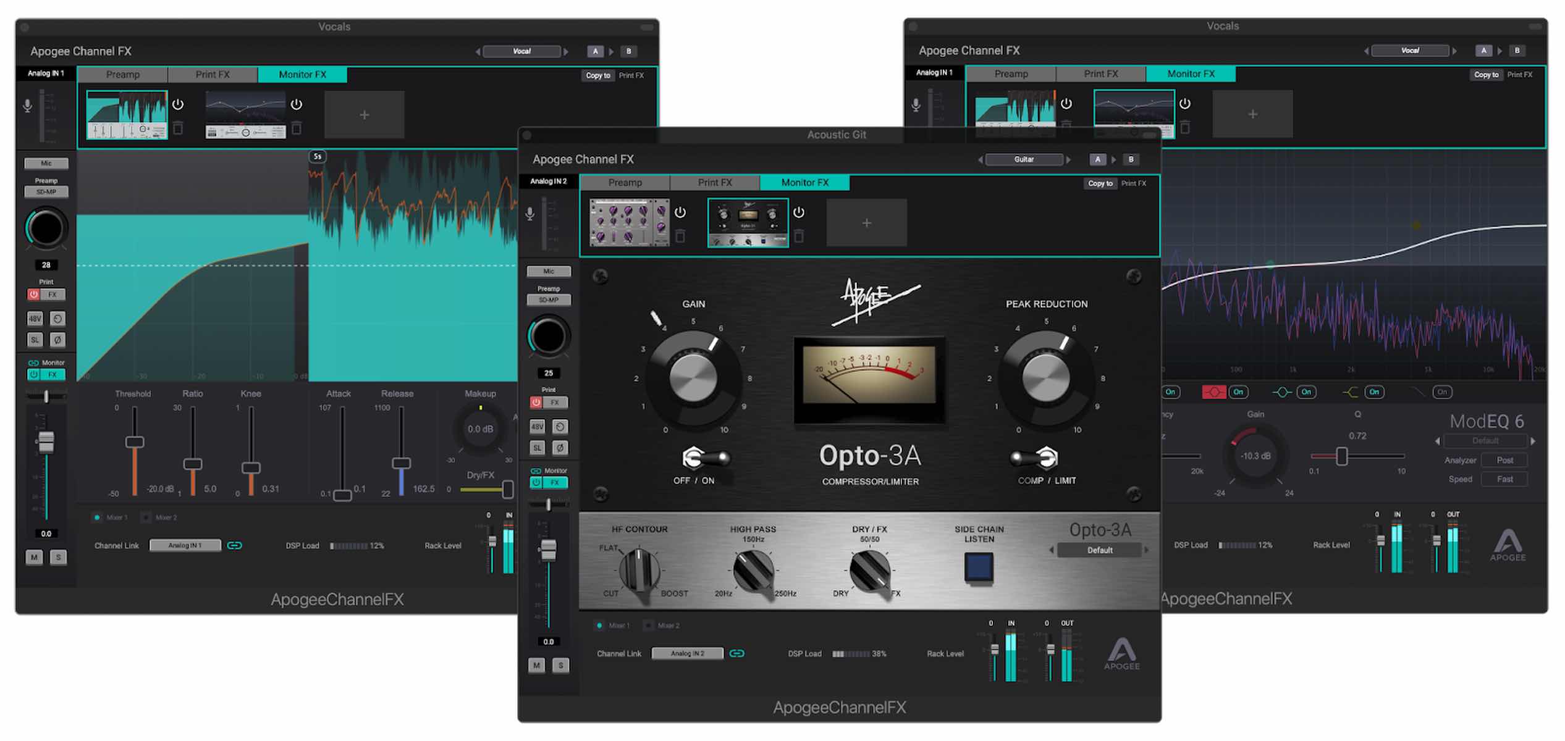The image size is (1565, 741).
Task: Flip the COMP / LIMIT switch on Opto-3A
Action: tap(1035, 458)
